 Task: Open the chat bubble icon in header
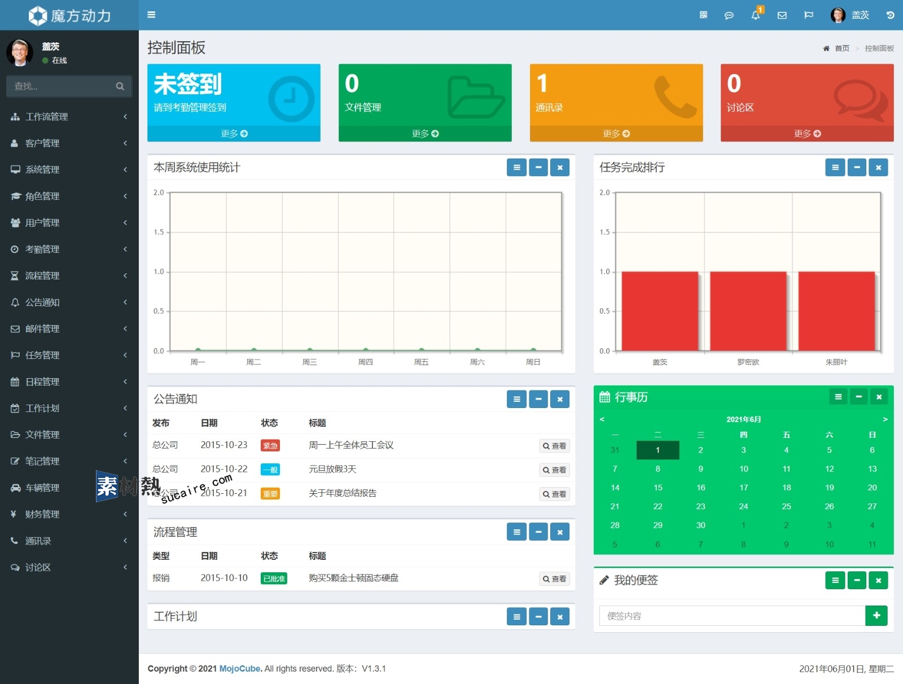729,15
